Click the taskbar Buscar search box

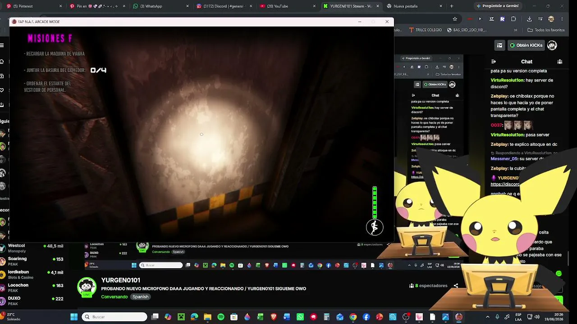pos(114,317)
